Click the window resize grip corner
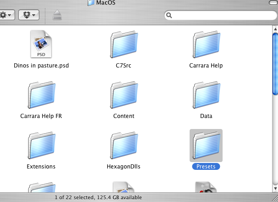 (x=275, y=197)
